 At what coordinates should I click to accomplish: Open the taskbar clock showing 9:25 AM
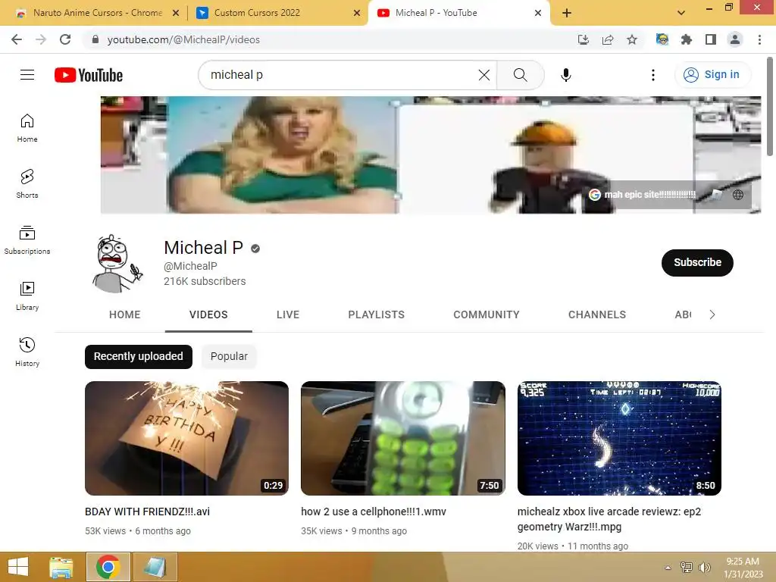pos(743,568)
